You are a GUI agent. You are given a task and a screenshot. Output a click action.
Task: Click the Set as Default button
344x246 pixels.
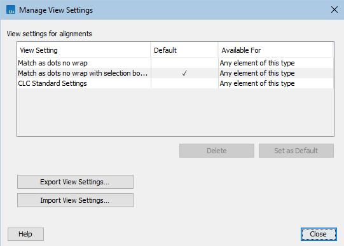296,151
